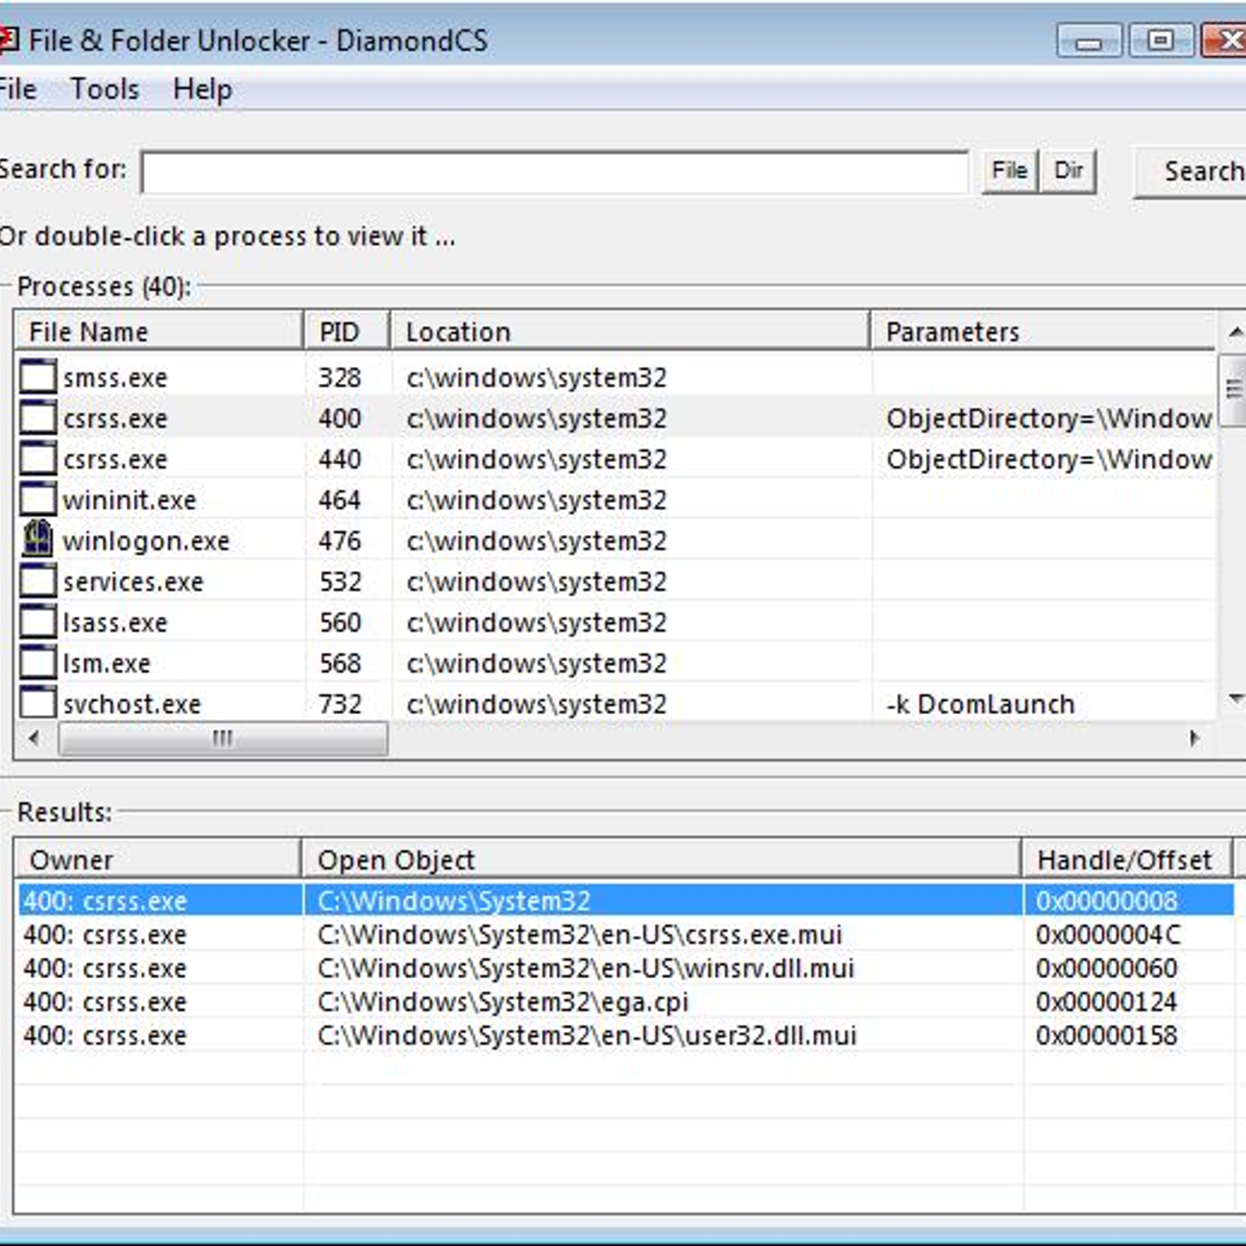Click handle value 0x0000004C
Viewport: 1246px width, 1246px height.
[1108, 935]
